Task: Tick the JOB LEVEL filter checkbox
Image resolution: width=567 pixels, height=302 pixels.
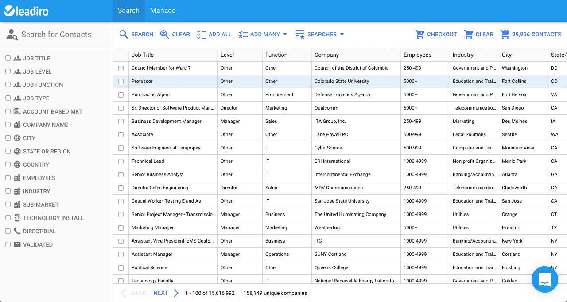Action: 8,71
